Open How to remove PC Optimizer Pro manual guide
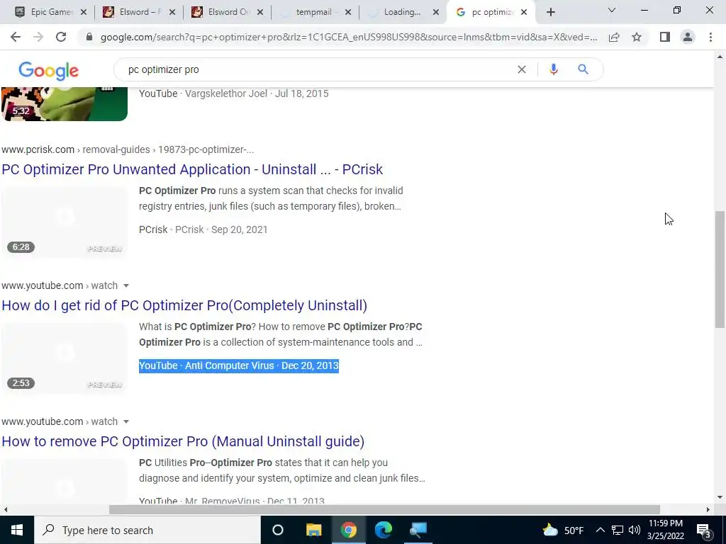Image resolution: width=726 pixels, height=544 pixels. [x=183, y=441]
